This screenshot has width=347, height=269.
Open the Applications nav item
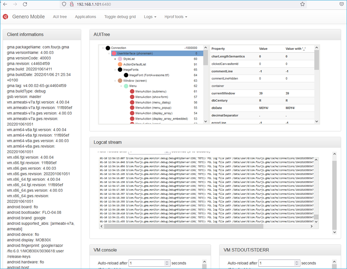86,17
